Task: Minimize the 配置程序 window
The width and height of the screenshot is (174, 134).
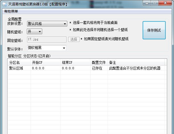Action: point(147,3)
